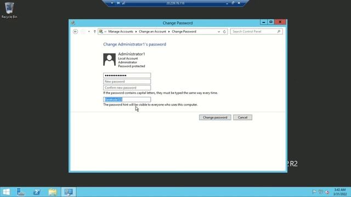Maximize the Change Password window
351x197 pixels.
[271, 22]
